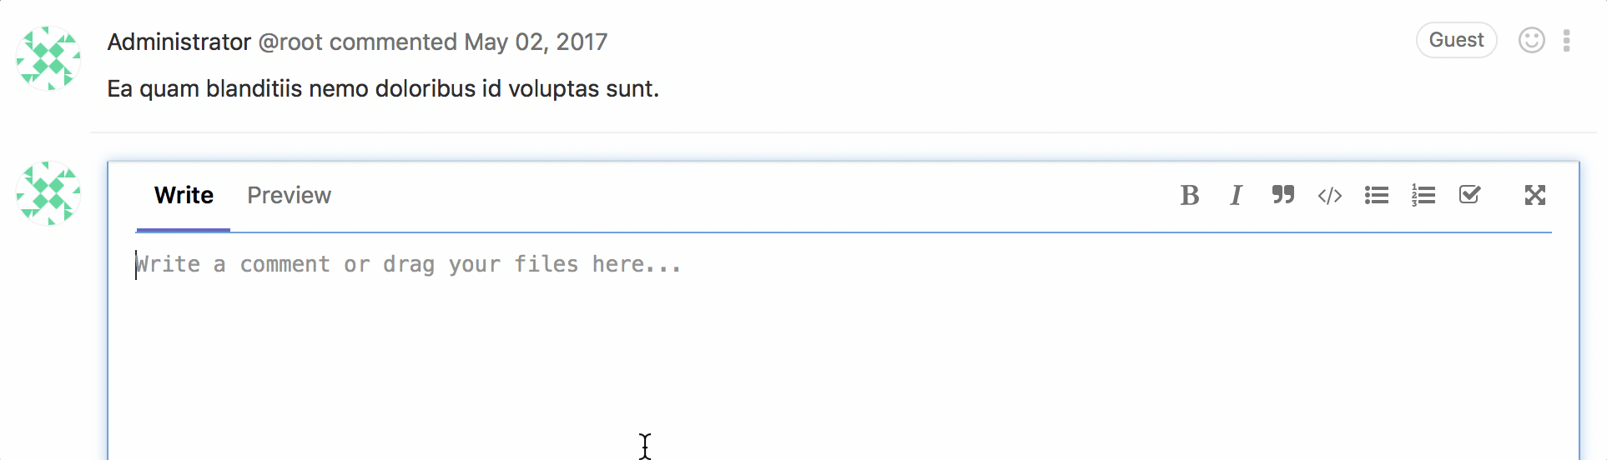Open the comment more actions menu
This screenshot has height=460, width=1607.
click(1566, 40)
